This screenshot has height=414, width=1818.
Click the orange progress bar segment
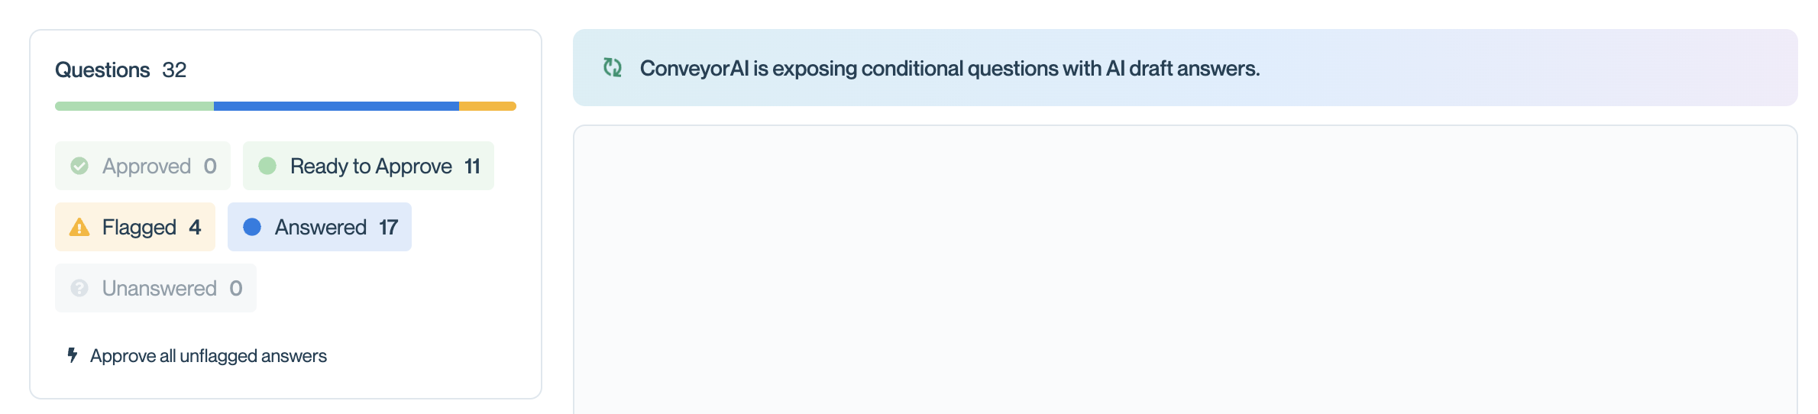point(487,106)
